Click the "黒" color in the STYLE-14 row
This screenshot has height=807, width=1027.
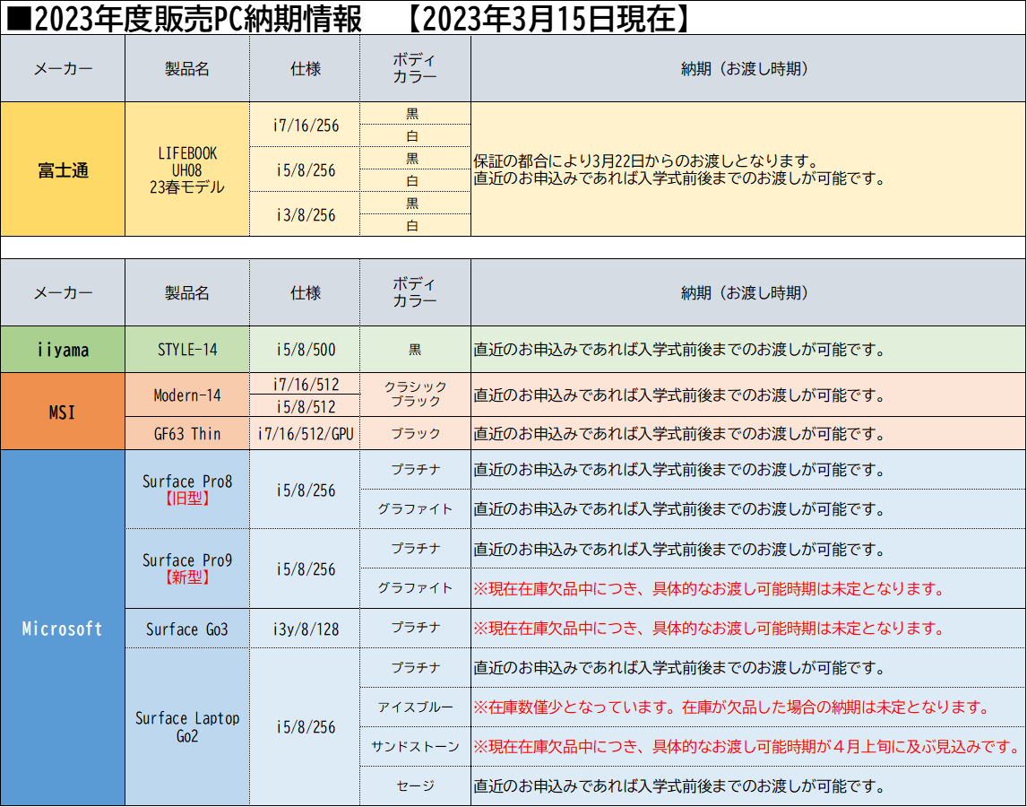415,350
